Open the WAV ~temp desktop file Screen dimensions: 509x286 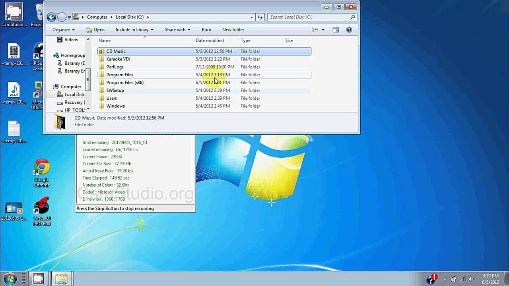click(14, 94)
